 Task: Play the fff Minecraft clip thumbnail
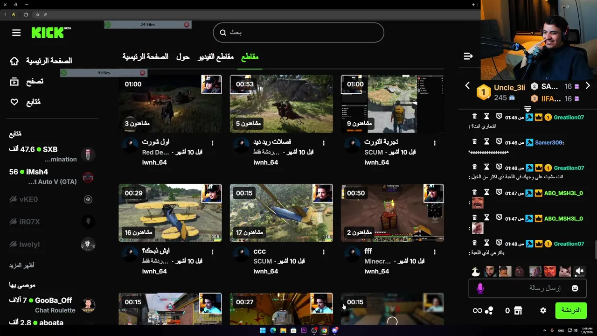click(x=392, y=213)
